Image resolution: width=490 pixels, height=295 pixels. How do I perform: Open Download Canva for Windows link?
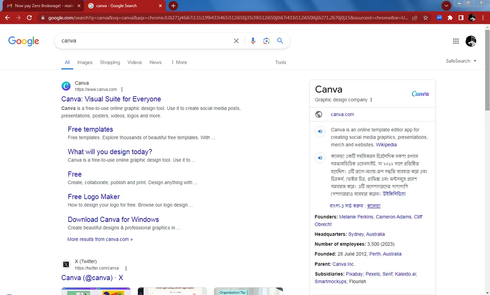click(113, 220)
